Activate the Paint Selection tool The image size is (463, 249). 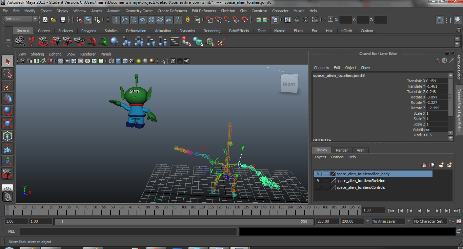[7, 86]
